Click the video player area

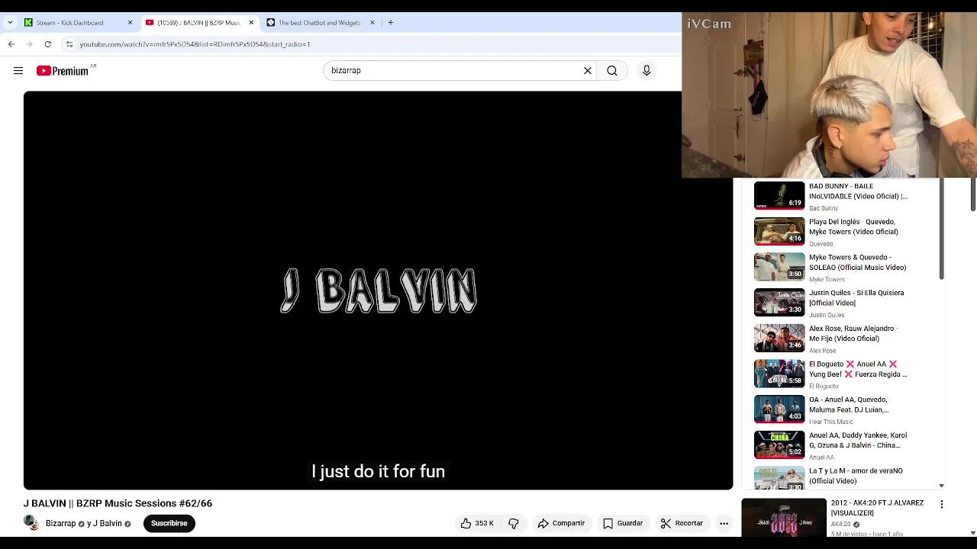click(x=378, y=291)
